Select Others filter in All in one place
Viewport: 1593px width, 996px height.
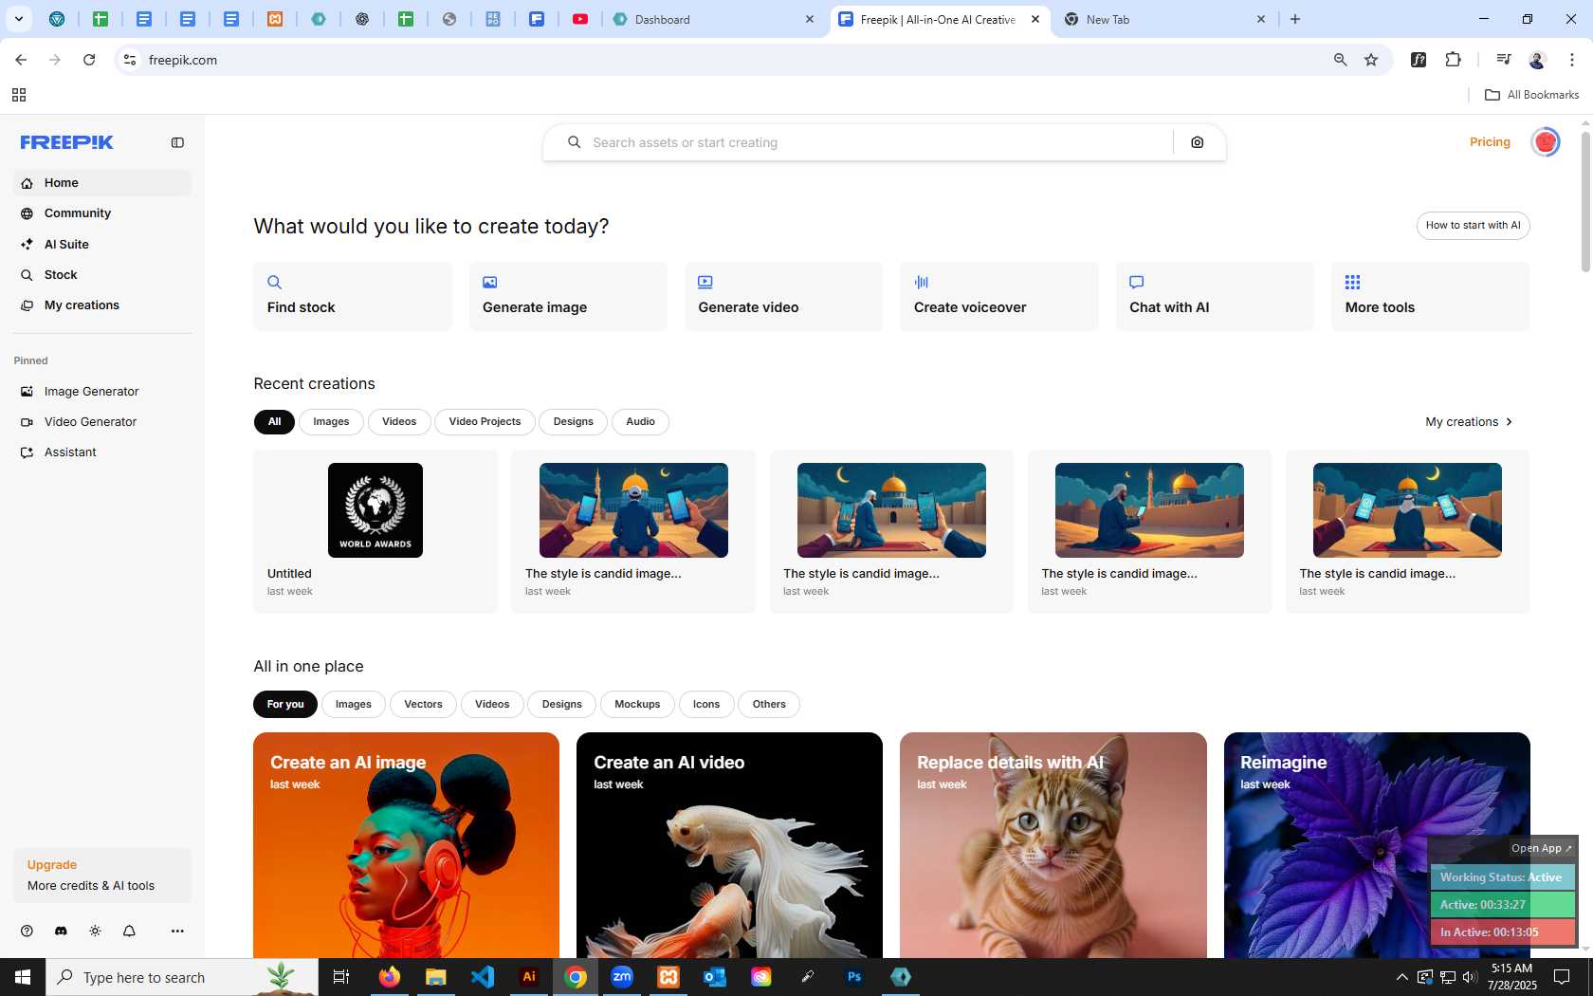769,704
